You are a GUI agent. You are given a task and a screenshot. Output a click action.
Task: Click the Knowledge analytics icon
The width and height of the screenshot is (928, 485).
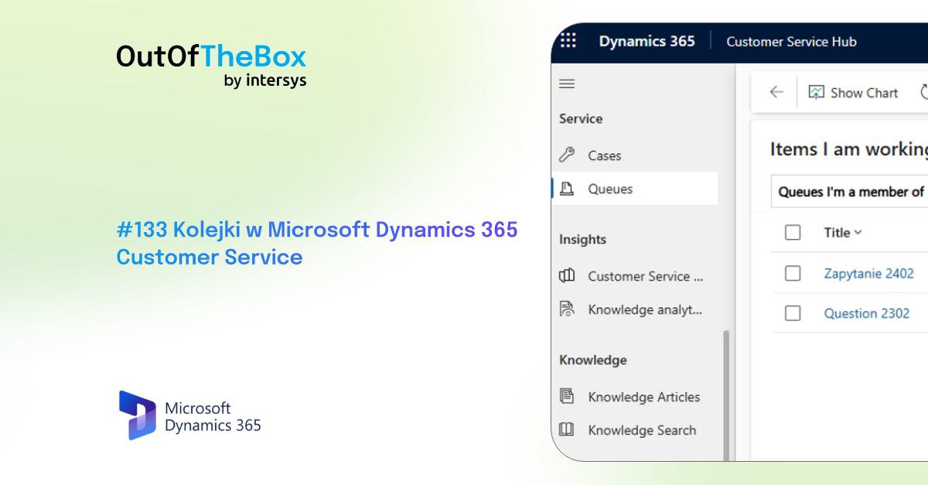tap(568, 309)
